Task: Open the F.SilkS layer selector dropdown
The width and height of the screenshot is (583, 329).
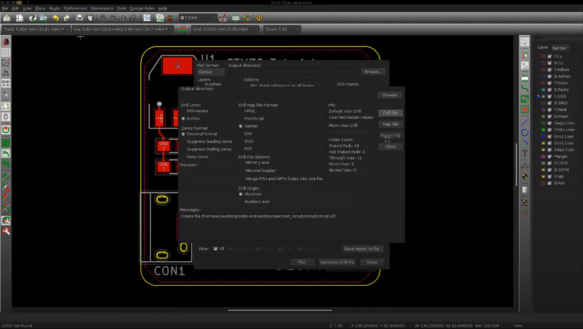Action: pyautogui.click(x=197, y=18)
